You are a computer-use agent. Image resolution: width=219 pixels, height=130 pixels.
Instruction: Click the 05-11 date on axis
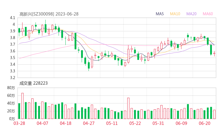(x=112, y=123)
